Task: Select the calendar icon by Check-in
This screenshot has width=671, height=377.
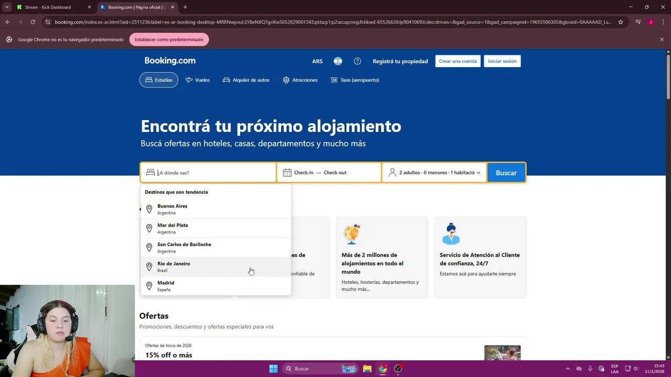Action: tap(287, 173)
